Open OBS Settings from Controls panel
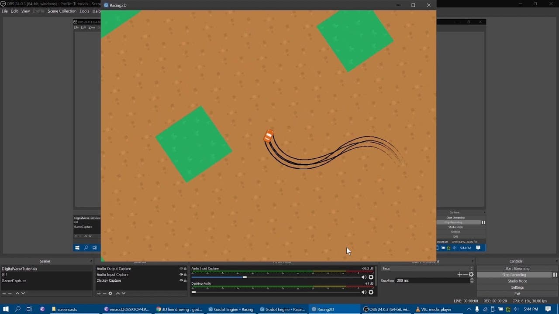 517,287
